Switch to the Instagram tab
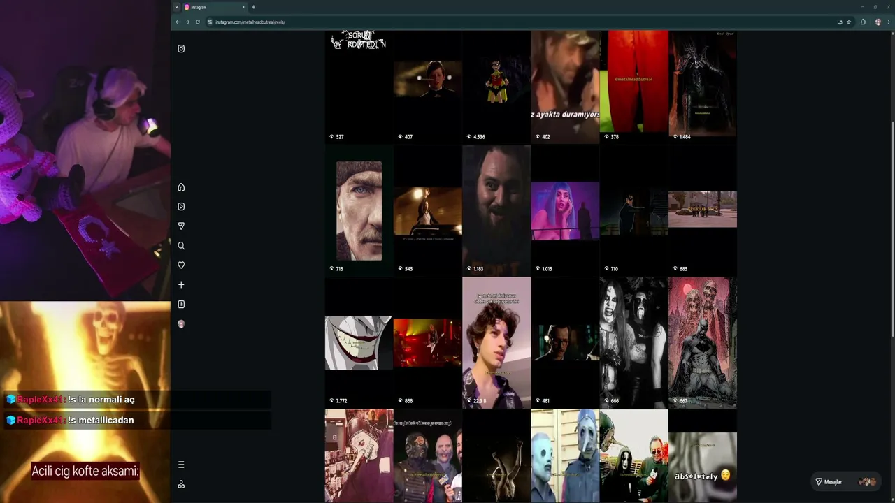 point(215,7)
